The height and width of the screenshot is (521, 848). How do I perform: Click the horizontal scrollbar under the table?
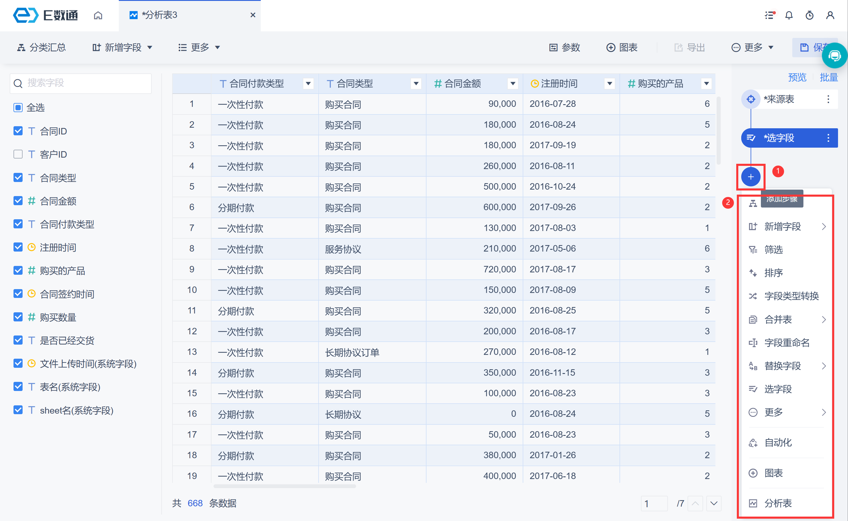click(x=285, y=486)
